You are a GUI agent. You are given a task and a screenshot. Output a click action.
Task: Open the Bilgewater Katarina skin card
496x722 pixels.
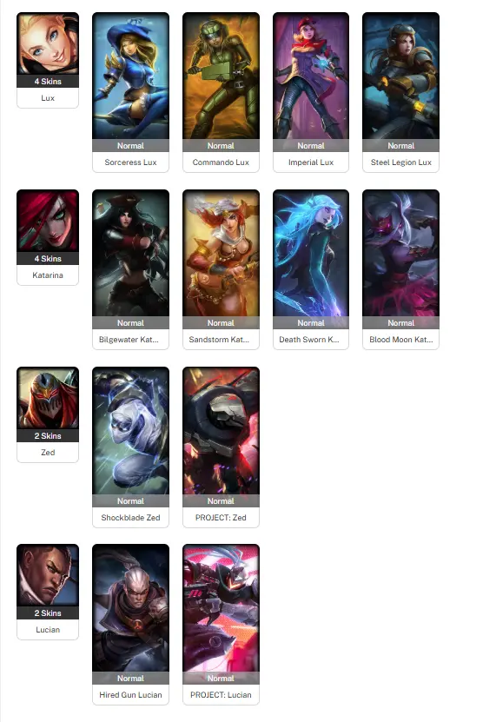pos(131,270)
